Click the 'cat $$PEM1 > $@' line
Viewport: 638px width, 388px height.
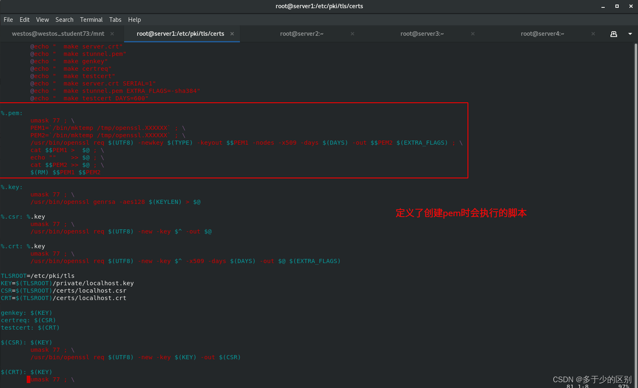pos(67,150)
